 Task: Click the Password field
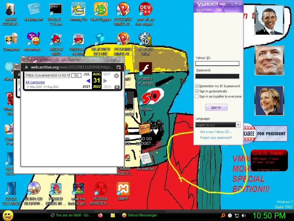click(217, 76)
